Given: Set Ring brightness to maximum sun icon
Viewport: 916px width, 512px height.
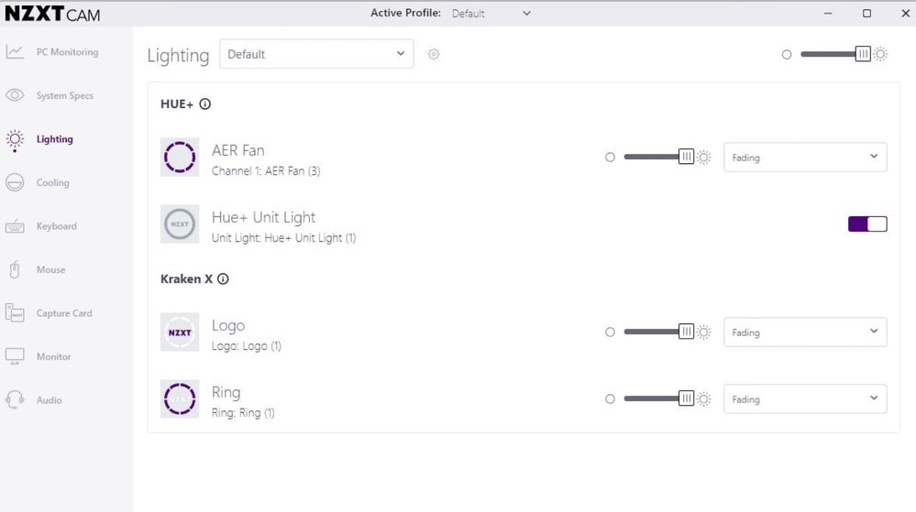Looking at the screenshot, I should [x=704, y=399].
